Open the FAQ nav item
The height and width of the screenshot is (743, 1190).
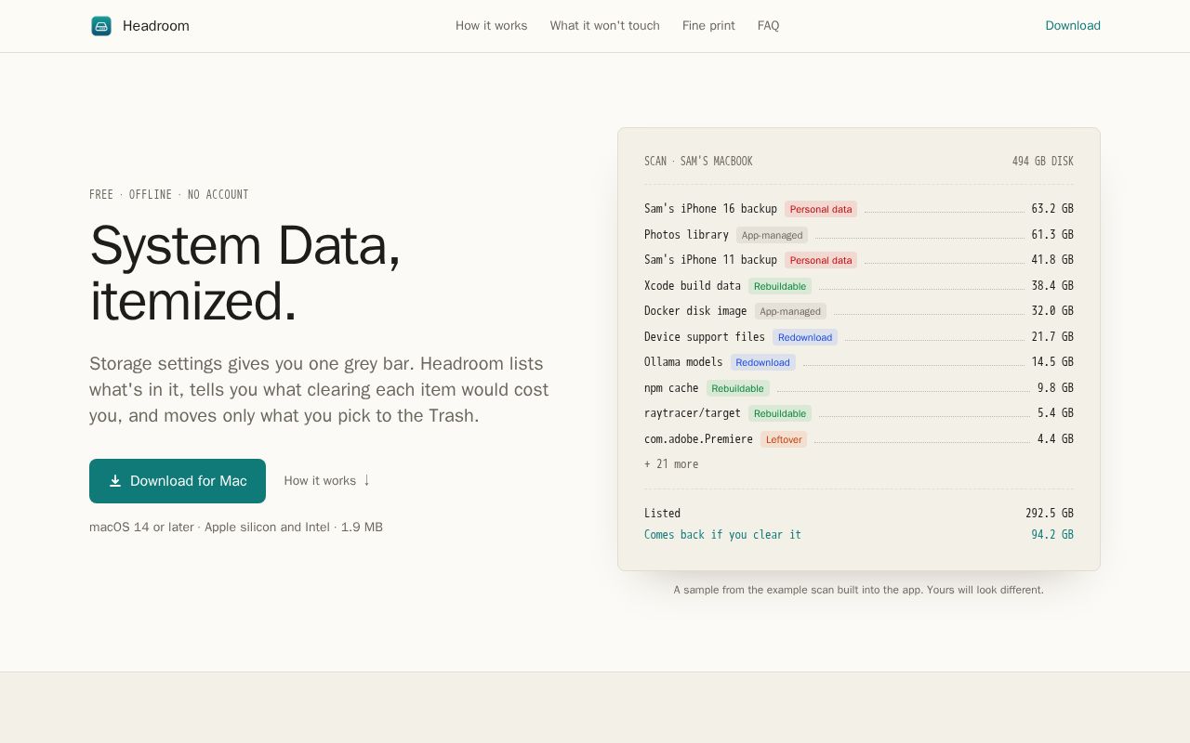point(768,26)
